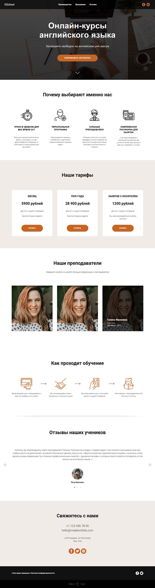Image resolution: width=155 pixels, height=588 pixels.
Task: Show the previous review with left arrow
Action: (5, 465)
